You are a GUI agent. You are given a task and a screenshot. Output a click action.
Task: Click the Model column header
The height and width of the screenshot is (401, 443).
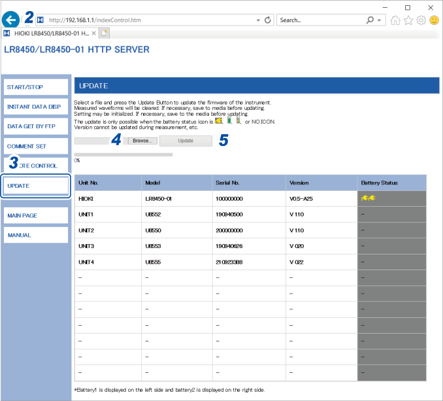[177, 183]
